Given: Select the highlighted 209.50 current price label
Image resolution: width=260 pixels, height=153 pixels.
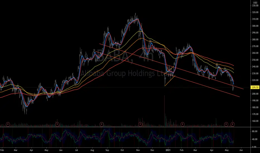Looking at the screenshot, I should click(255, 87).
